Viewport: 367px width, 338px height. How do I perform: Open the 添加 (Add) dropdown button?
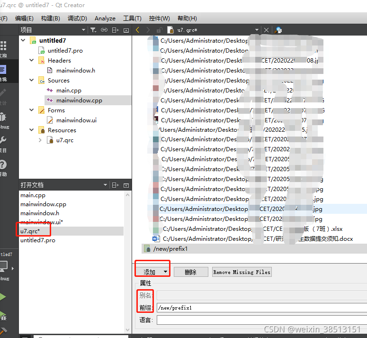coord(152,272)
